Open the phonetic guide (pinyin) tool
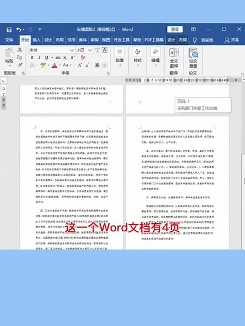The height and width of the screenshot is (326, 245). (97, 50)
